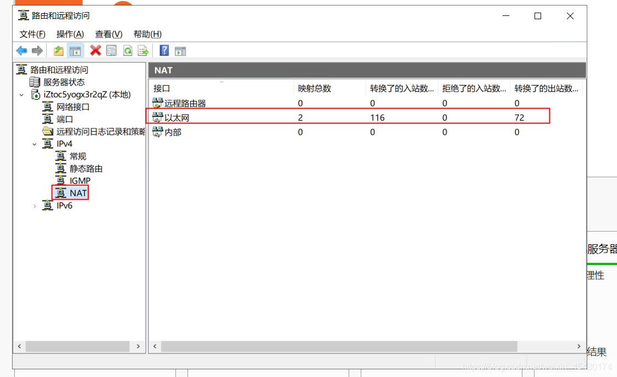The height and width of the screenshot is (377, 617).
Task: Maximize the 路由和远程访问 window
Action: coord(538,16)
